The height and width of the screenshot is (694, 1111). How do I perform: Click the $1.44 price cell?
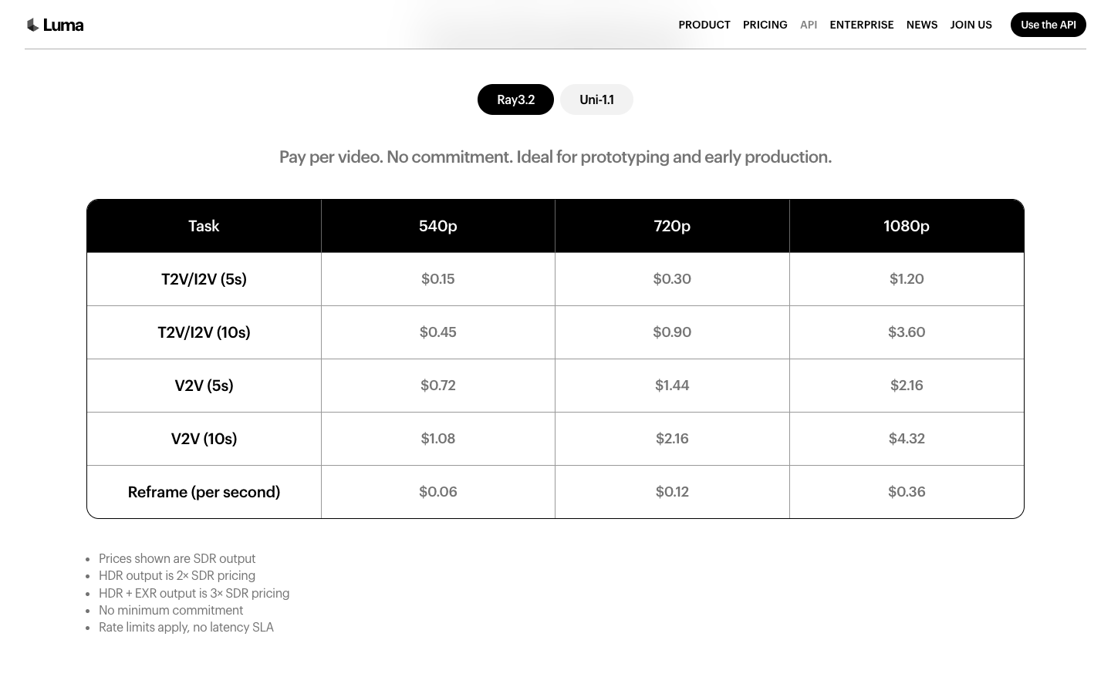click(672, 386)
